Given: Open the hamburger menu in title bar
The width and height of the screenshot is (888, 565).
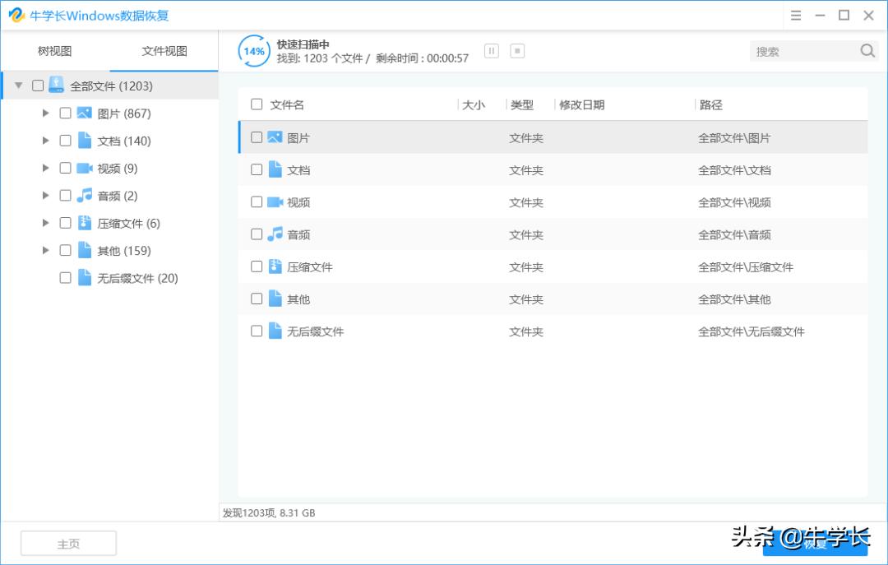Looking at the screenshot, I should point(795,15).
